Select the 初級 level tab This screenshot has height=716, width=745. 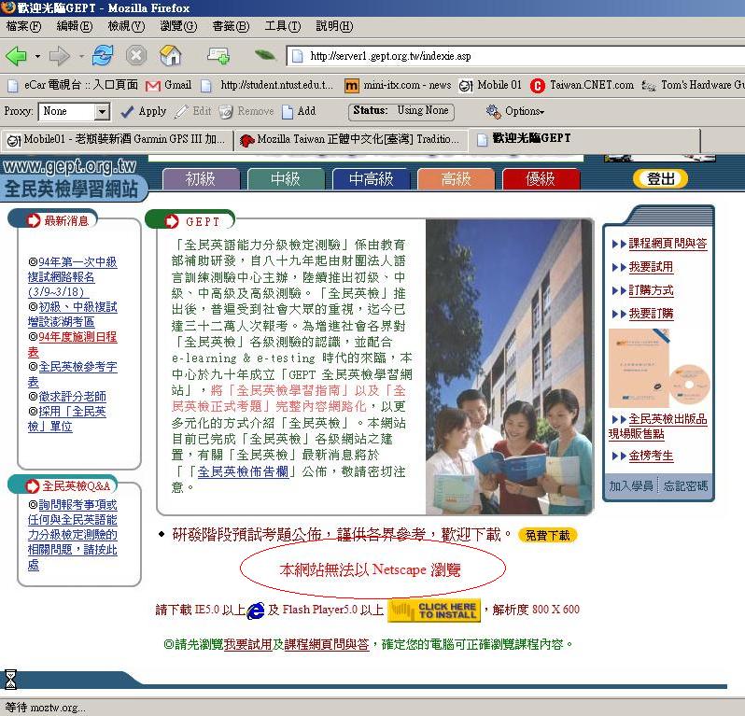point(200,179)
